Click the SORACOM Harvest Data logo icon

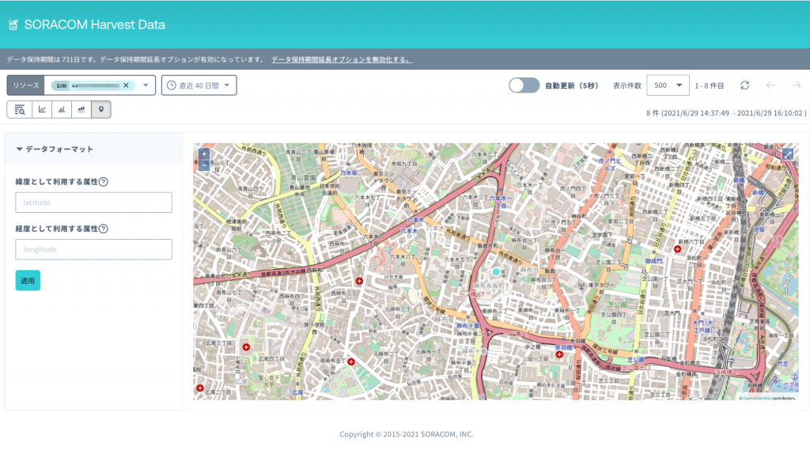(13, 25)
